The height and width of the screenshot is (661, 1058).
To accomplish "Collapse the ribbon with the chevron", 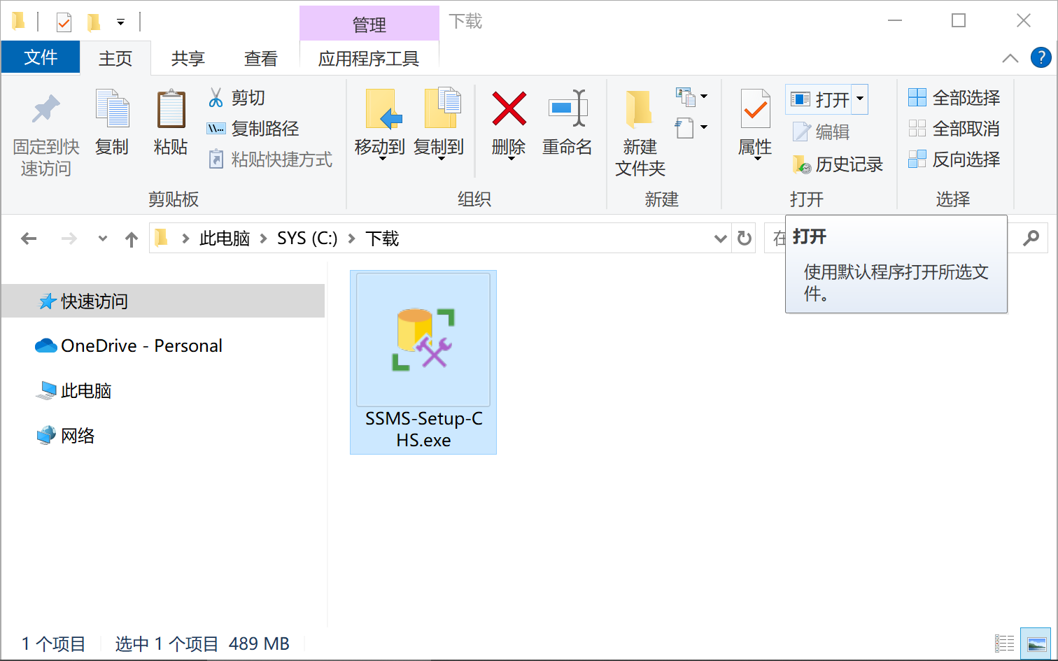I will (1010, 59).
